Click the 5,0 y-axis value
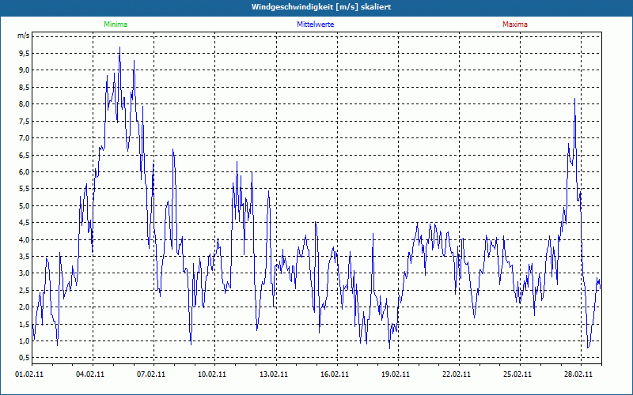This screenshot has height=395, width=633. (x=25, y=205)
